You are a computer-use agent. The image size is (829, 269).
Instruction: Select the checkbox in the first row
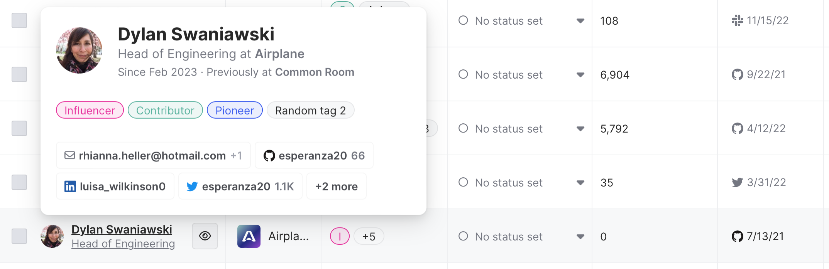(x=19, y=20)
